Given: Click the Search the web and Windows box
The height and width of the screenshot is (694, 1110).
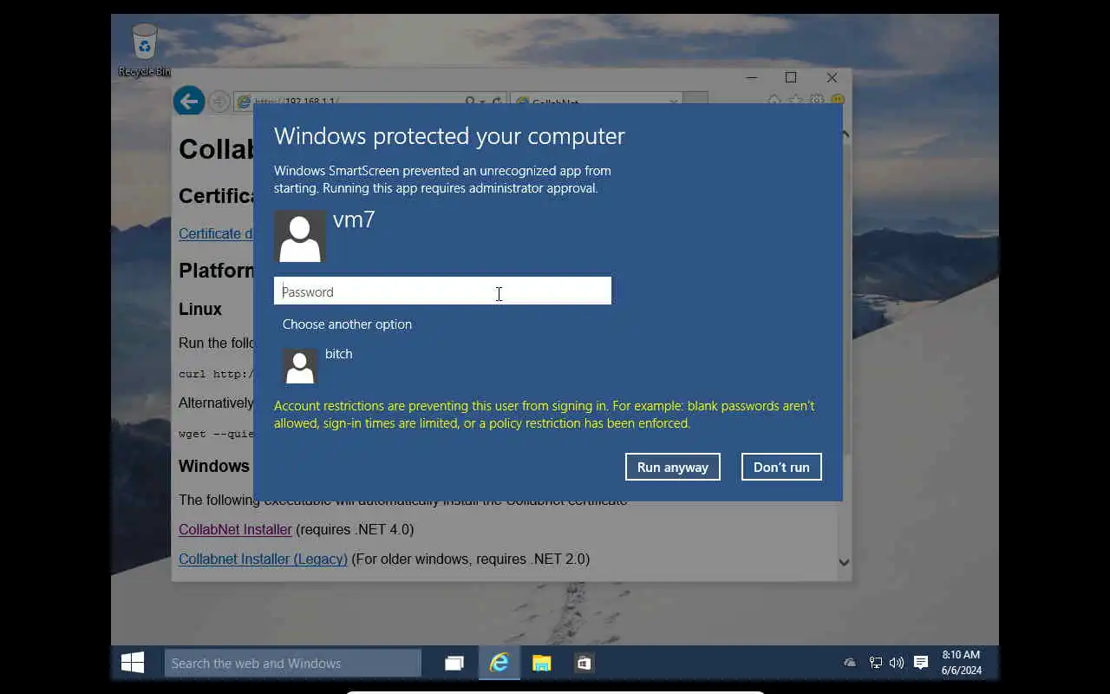Looking at the screenshot, I should 293,663.
